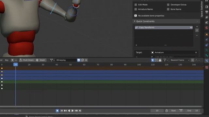The image size is (209, 117).
Task: Click the timeline horizontal scrollbar
Action: 101,107
